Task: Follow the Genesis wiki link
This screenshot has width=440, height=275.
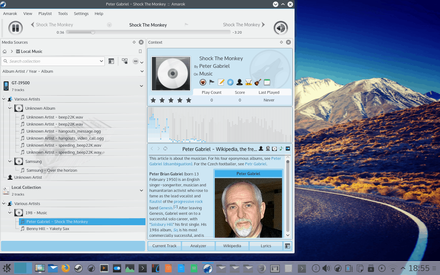Action: click(x=166, y=208)
